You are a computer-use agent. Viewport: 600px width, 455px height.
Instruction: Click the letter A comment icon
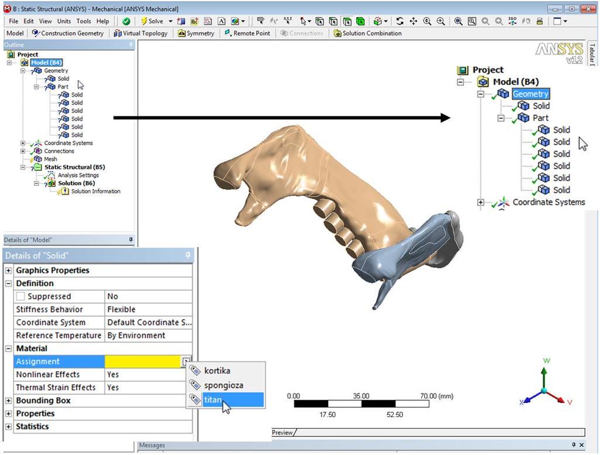pyautogui.click(x=221, y=22)
